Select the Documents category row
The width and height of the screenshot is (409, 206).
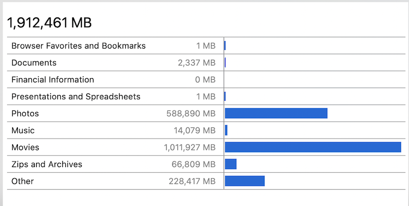[x=206, y=62]
